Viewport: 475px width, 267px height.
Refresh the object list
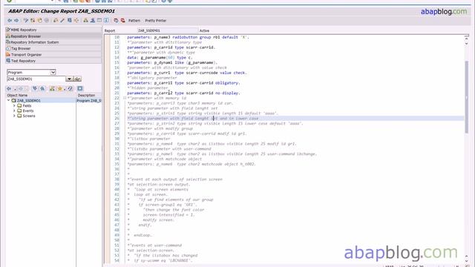71,88
